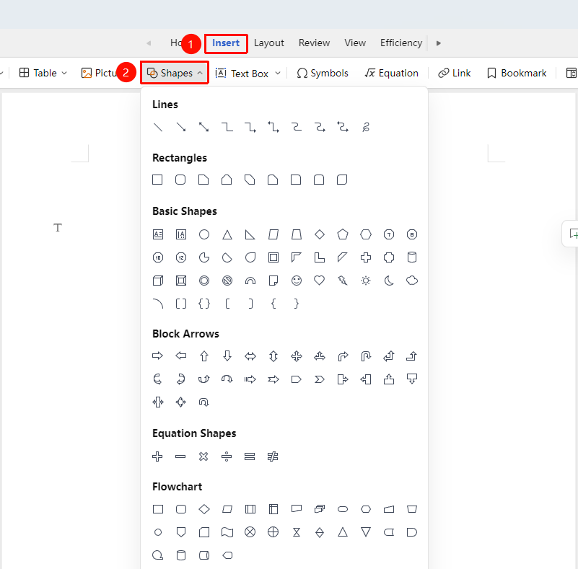Choose the double-headed straight arrow line
This screenshot has width=578, height=569.
tap(203, 127)
